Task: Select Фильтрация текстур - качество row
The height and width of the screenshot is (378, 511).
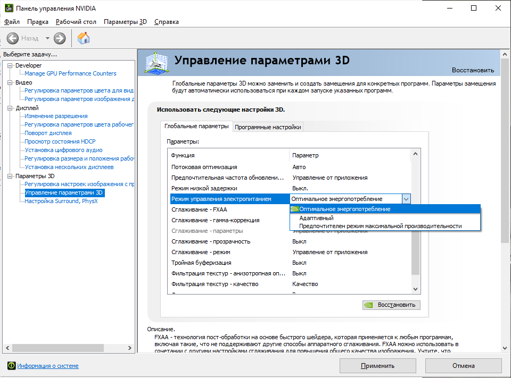Action: coord(290,284)
